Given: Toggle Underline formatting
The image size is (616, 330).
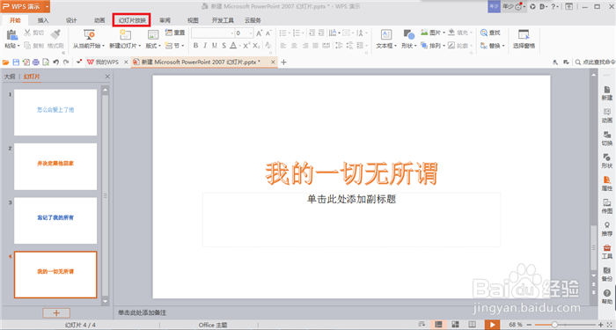Looking at the screenshot, I should click(x=215, y=46).
